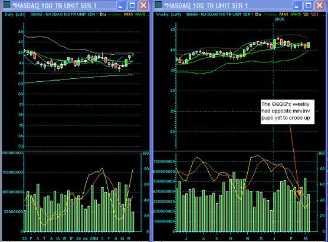Click the "700000000" volume label in the weekly chart

(165, 161)
